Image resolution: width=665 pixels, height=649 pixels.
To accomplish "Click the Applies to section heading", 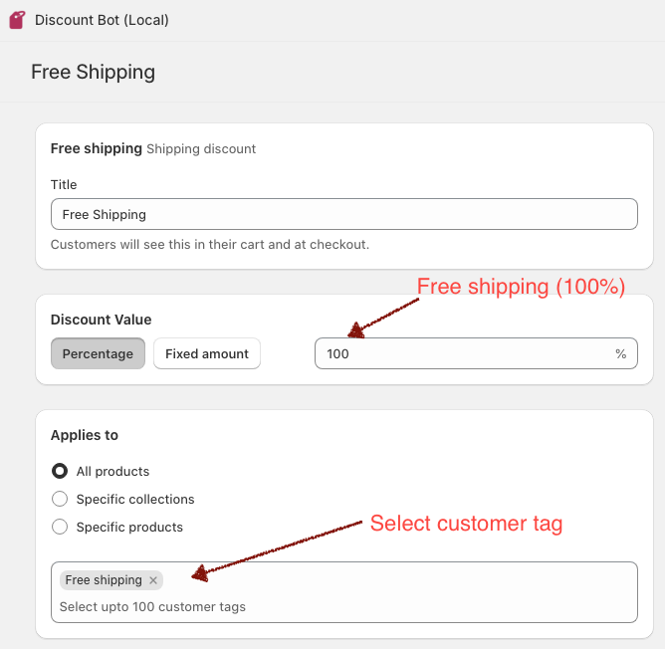I will (x=85, y=435).
